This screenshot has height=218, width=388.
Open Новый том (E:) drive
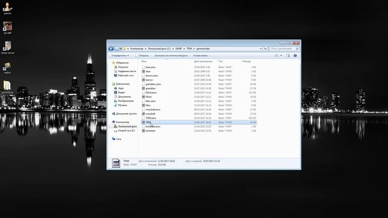click(x=126, y=131)
